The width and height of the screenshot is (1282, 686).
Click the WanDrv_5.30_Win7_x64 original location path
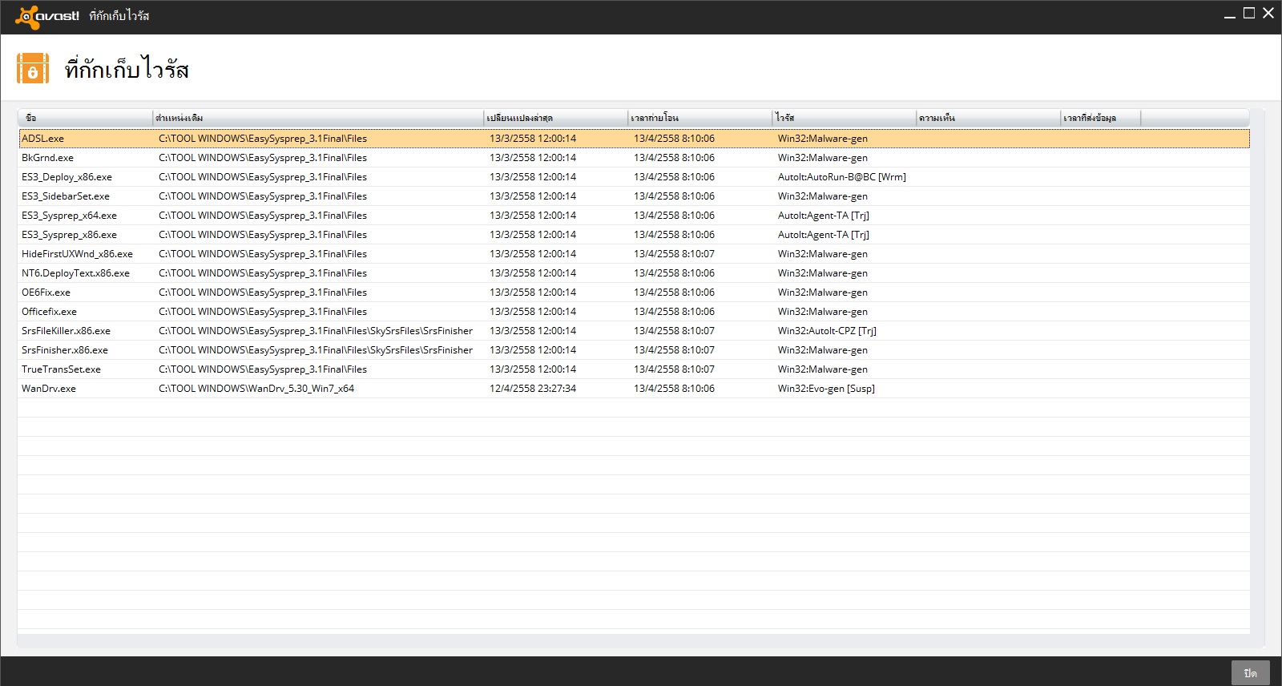click(x=256, y=389)
